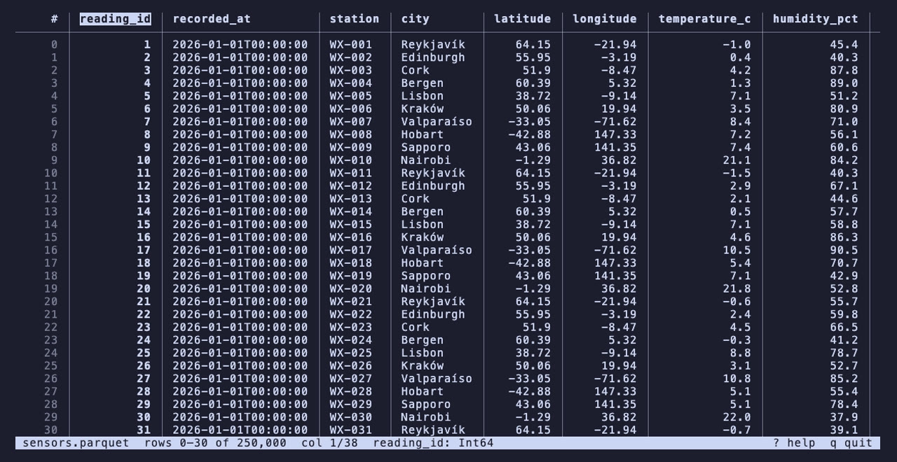Select the reading_id column header
The width and height of the screenshot is (897, 462).
(115, 19)
